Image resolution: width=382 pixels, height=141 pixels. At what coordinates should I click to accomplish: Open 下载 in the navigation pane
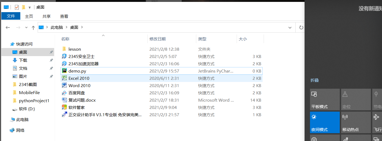[23, 60]
